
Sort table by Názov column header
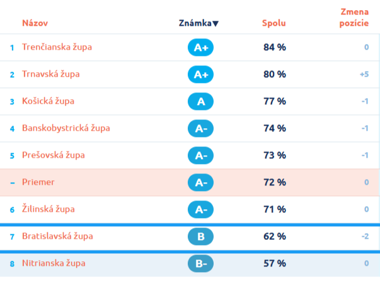[35, 23]
